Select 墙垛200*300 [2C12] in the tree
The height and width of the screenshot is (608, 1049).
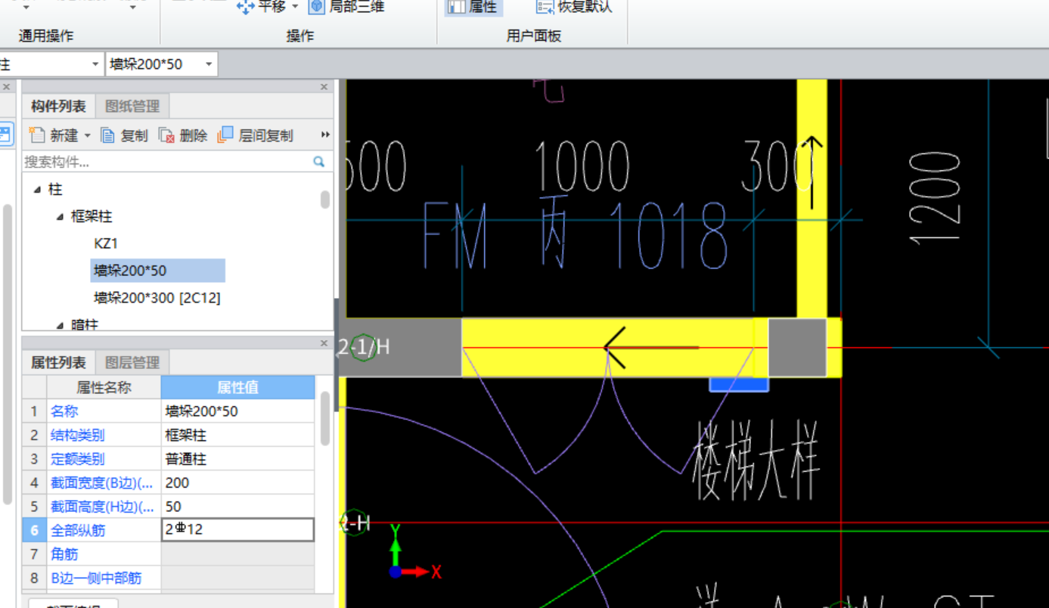[157, 298]
